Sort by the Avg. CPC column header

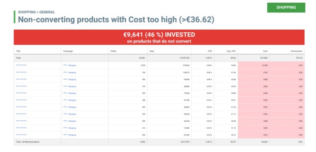pos(231,51)
